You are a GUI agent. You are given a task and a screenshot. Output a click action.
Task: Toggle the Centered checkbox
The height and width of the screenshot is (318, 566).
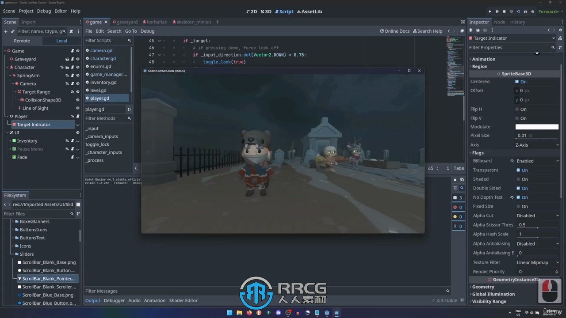click(x=517, y=82)
